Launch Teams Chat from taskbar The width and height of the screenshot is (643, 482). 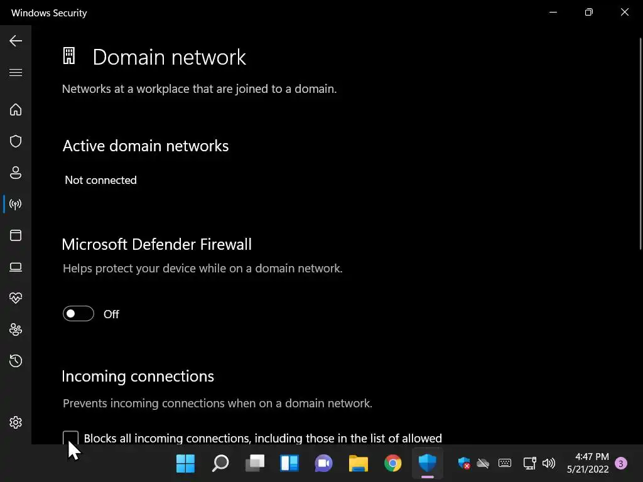click(x=323, y=464)
